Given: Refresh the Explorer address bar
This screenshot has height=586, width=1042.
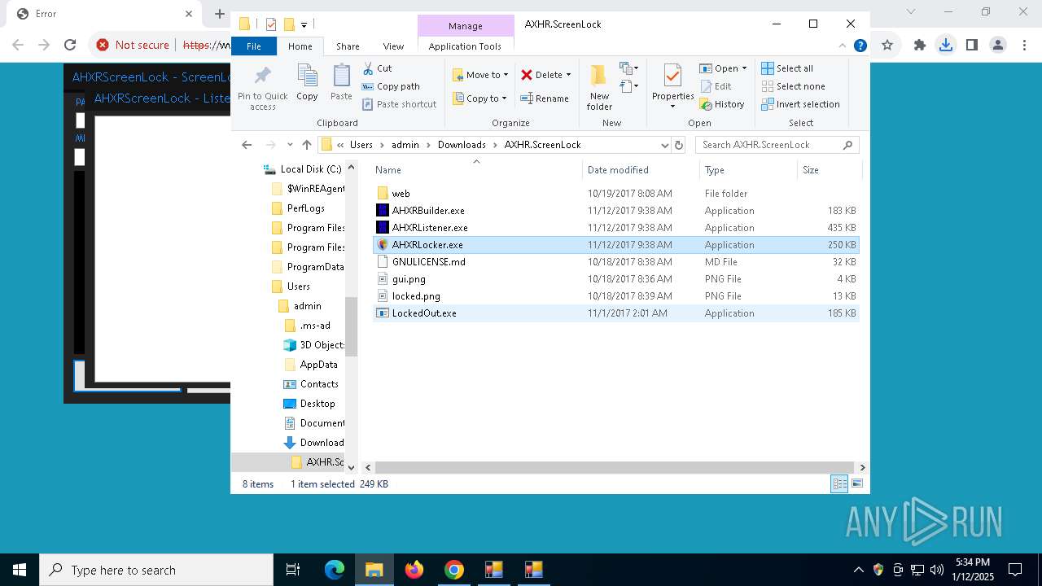Looking at the screenshot, I should 679,145.
